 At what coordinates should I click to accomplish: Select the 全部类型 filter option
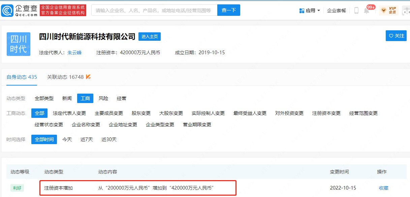pos(44,98)
